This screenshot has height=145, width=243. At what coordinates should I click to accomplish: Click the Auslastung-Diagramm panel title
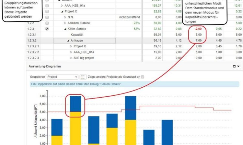point(45,66)
